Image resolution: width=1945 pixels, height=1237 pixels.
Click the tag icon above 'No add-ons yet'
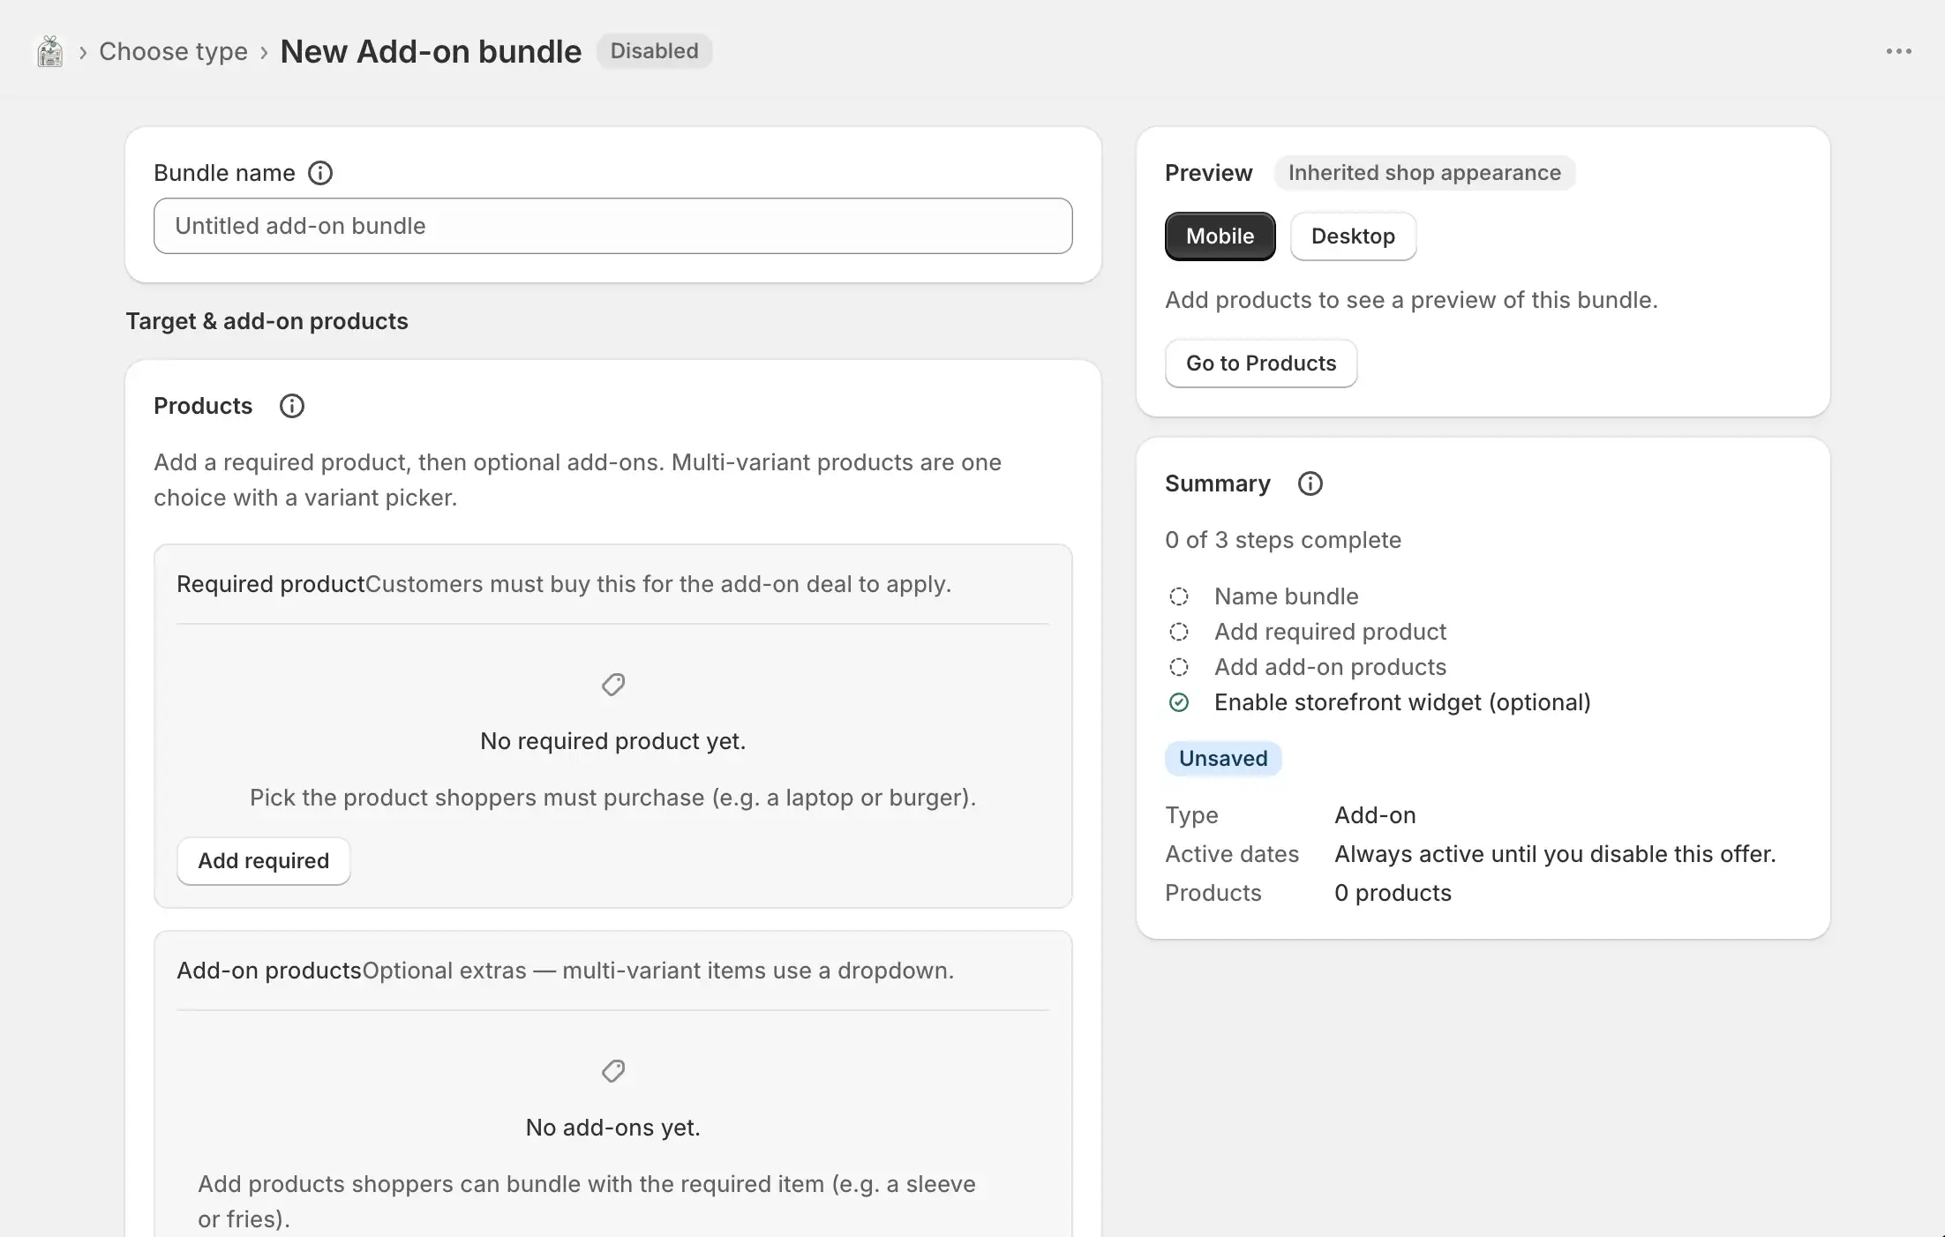click(x=613, y=1071)
